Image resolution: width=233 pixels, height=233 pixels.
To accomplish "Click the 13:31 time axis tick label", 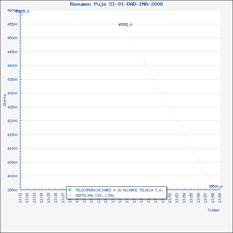I will 20,198.
